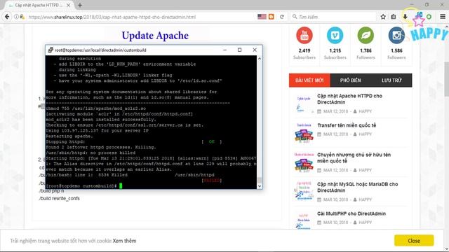Viewport: 449px width, 252px height.
Task: Click thumbnail of Chuyển nhượng chủ sở hữu article
Action: pyautogui.click(x=304, y=162)
